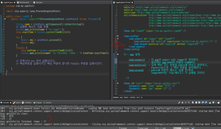This screenshot has width=221, height=129.
Task: Click console line 'User.getInfo()is finished. timer : 17'
Action: 23,121
